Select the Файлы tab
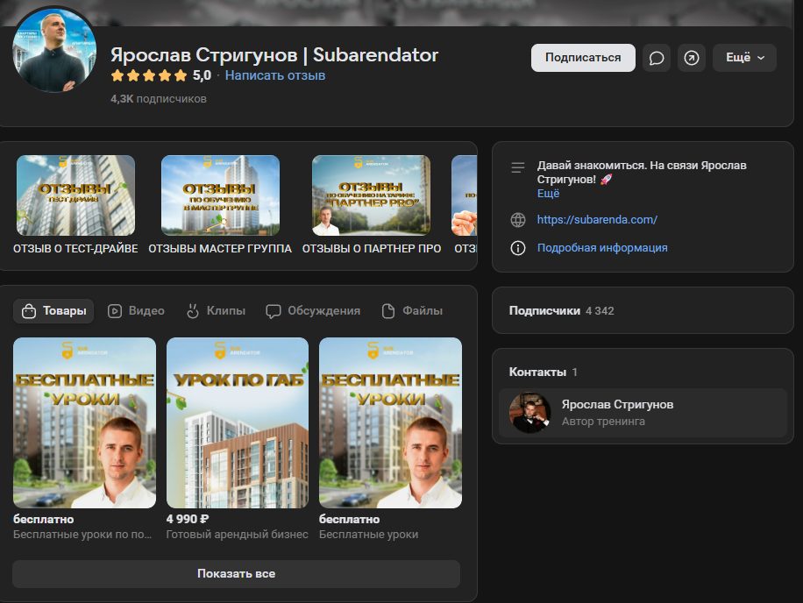 [x=412, y=310]
